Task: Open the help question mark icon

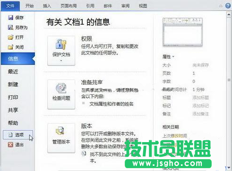Action: [x=228, y=6]
